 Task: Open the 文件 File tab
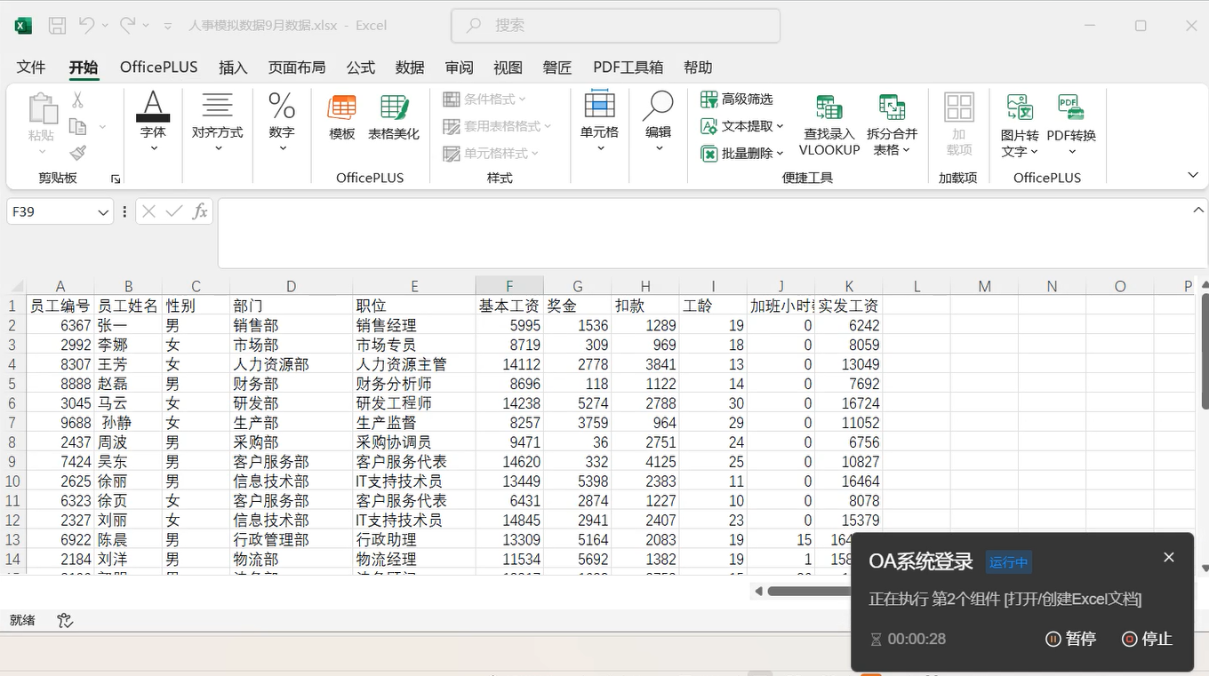31,68
